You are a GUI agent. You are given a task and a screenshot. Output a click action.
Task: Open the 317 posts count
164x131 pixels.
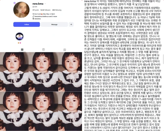coord(36,10)
